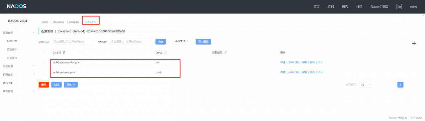Screen dimensions: 425x121
Task: Go to pagination page 1
Action: point(401,85)
